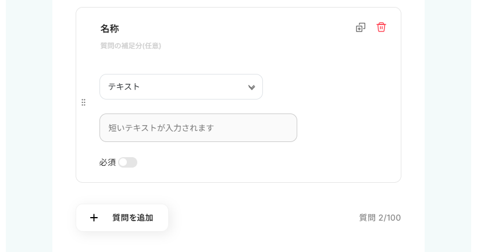Click the chevron arrow on the type dropdown
The width and height of the screenshot is (477, 252).
click(x=251, y=87)
